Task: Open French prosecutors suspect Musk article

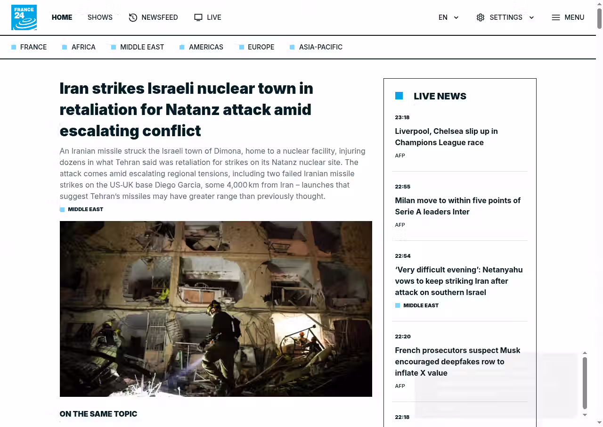Action: tap(457, 361)
